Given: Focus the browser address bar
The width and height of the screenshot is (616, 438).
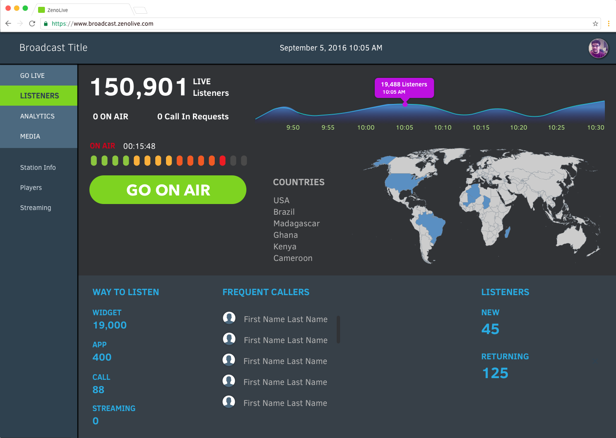Looking at the screenshot, I should [x=320, y=24].
